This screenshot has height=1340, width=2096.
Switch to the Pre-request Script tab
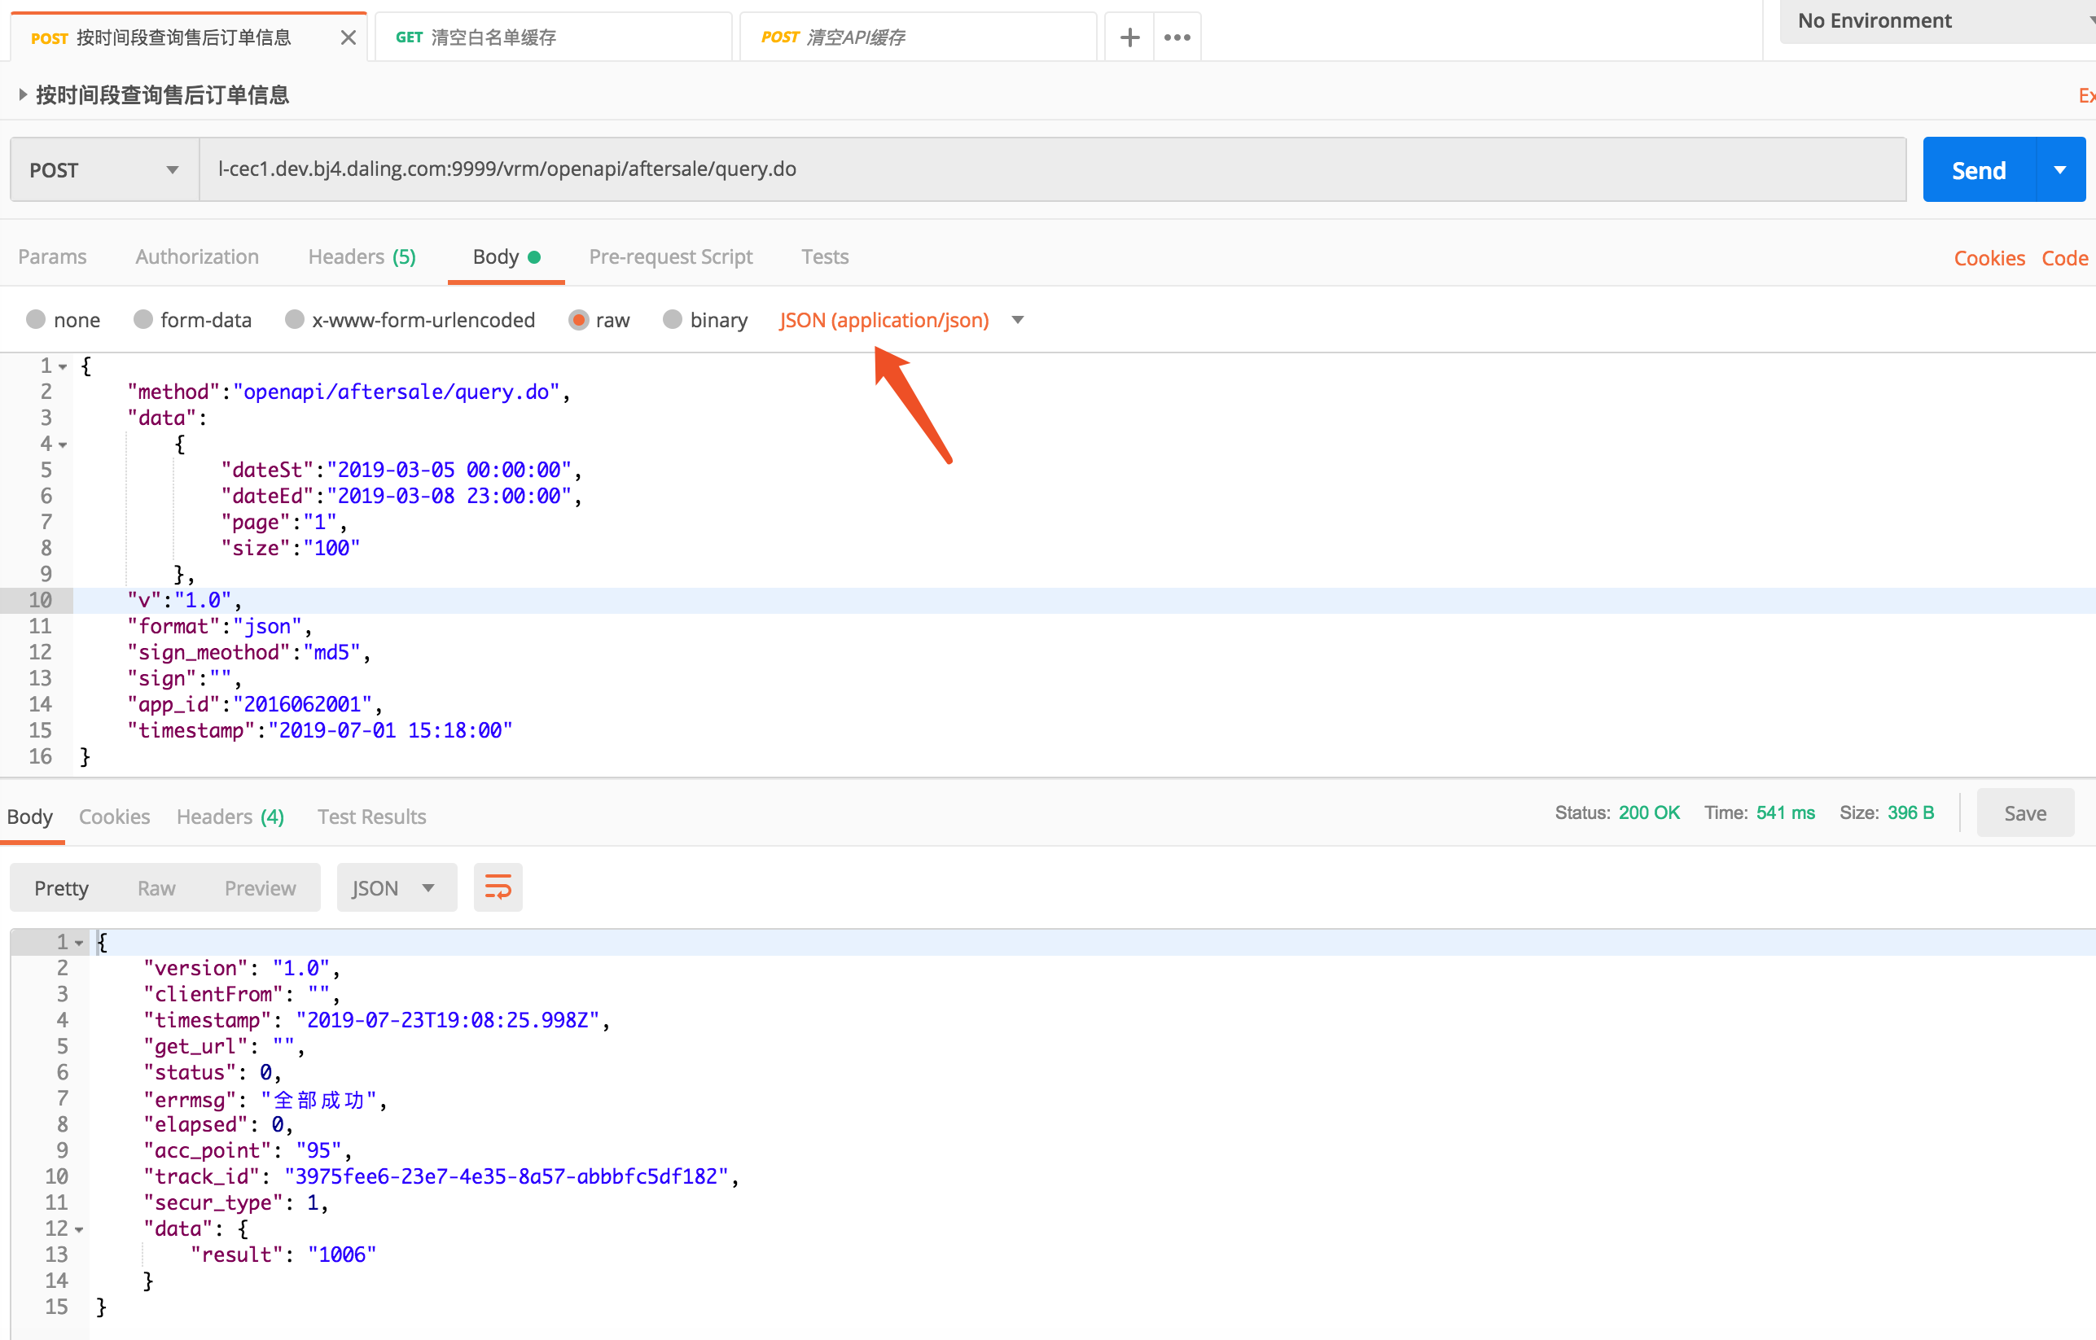coord(670,256)
